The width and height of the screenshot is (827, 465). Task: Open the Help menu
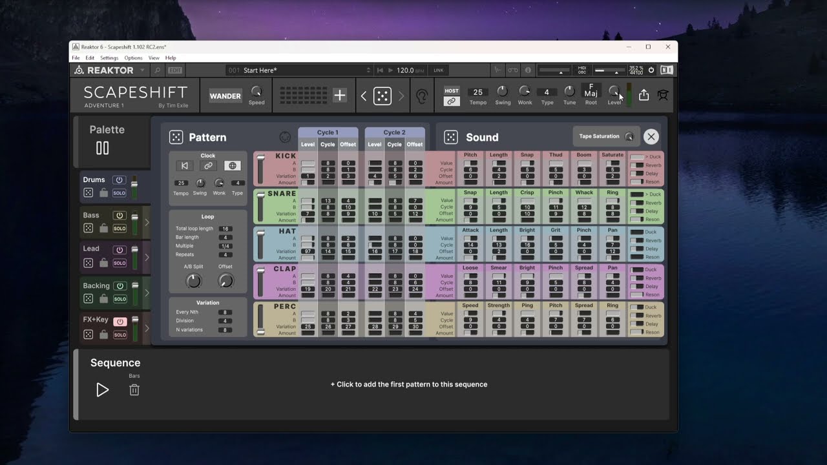pos(171,58)
